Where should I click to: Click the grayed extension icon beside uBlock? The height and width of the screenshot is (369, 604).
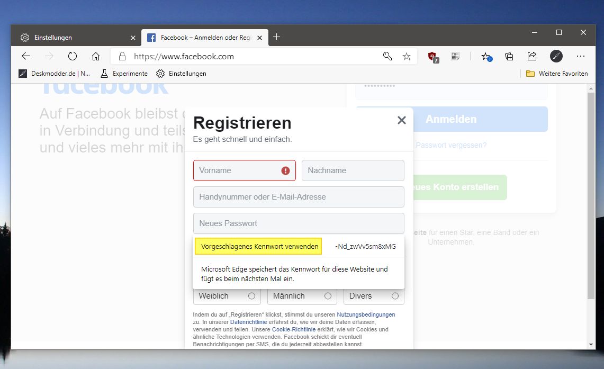pos(455,57)
